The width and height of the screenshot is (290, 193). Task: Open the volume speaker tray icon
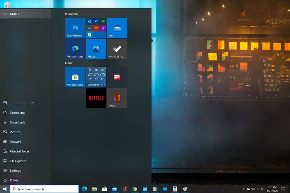(x=263, y=189)
